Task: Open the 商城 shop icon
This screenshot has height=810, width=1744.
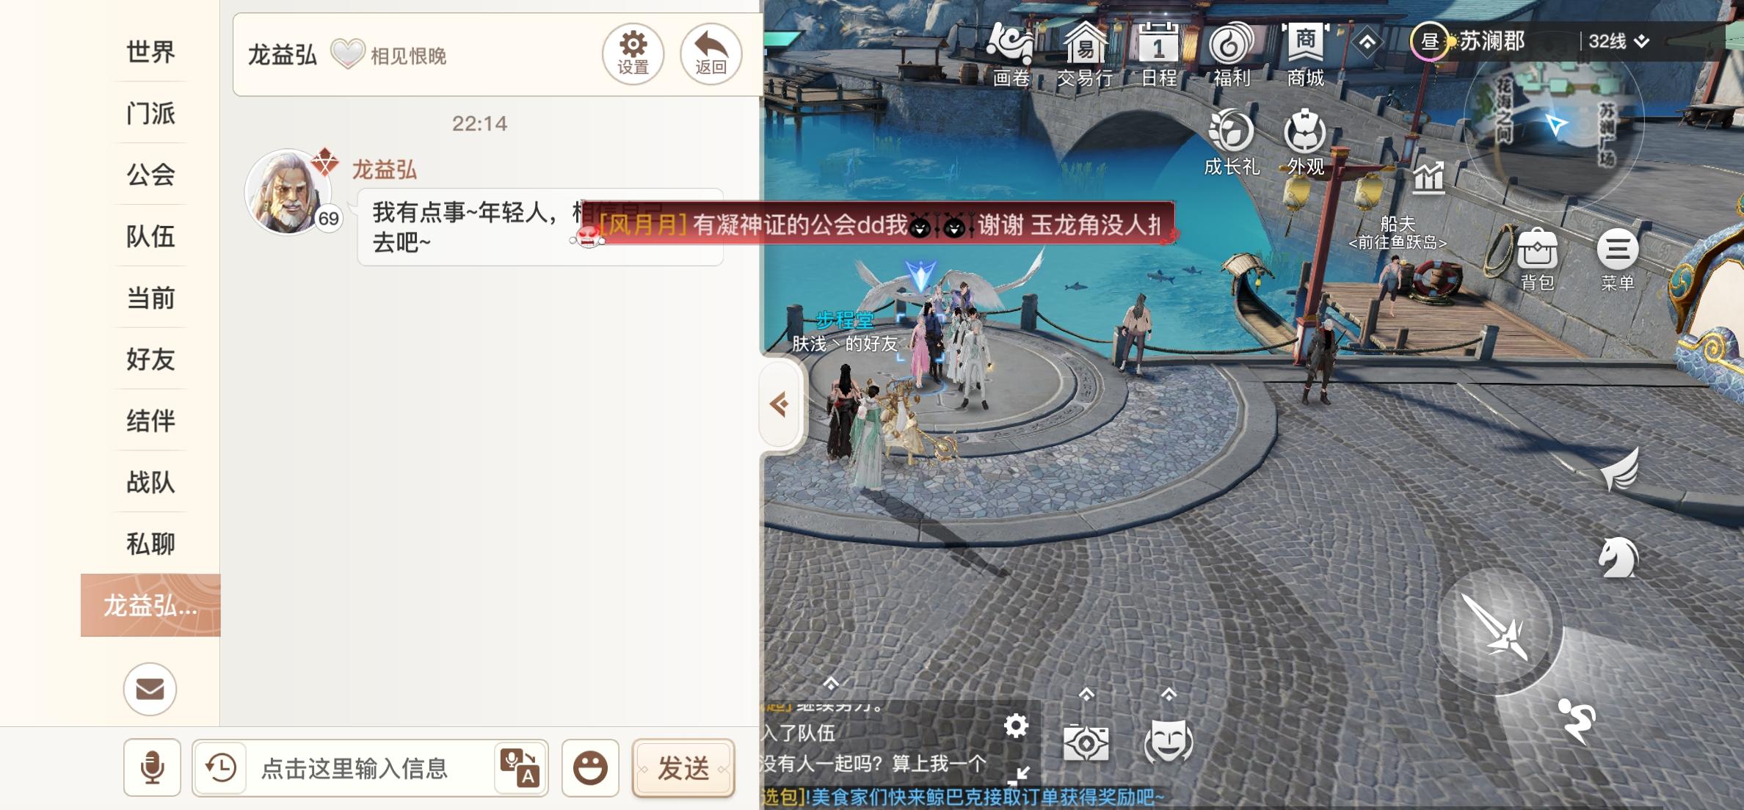Action: 1305,54
